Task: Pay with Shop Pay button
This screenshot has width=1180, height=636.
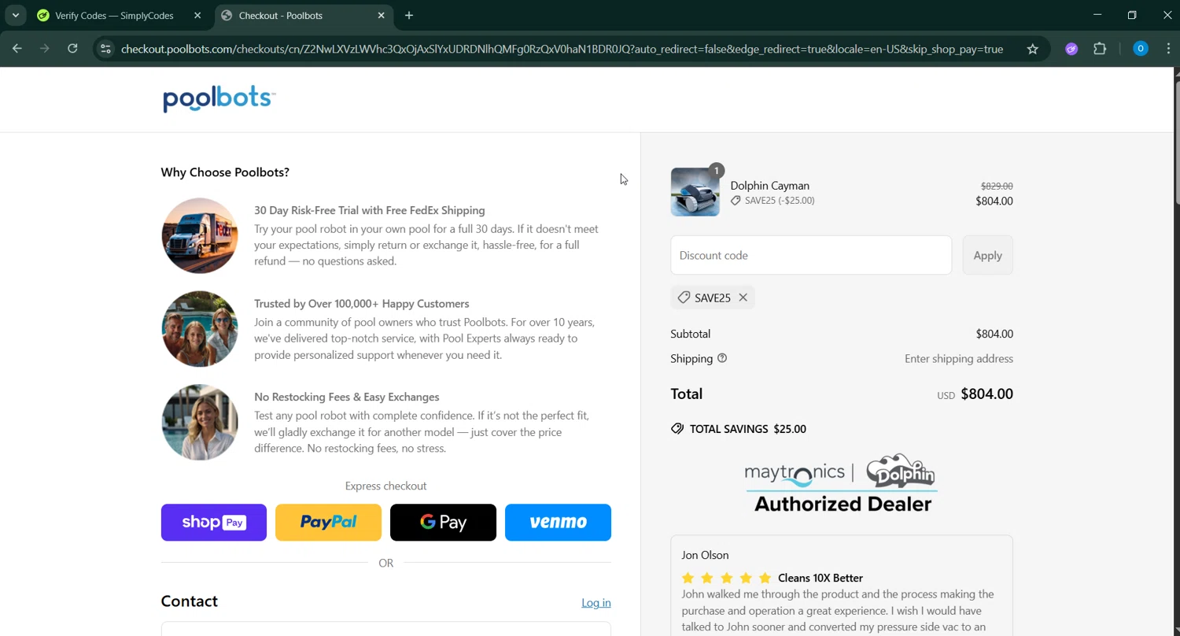Action: [214, 523]
